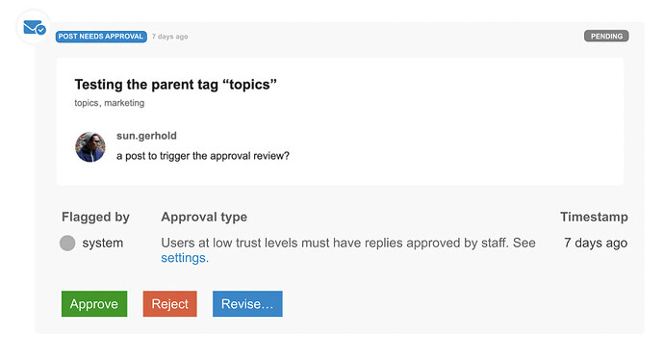
Task: Click the Post Needs Approval badge
Action: [101, 37]
